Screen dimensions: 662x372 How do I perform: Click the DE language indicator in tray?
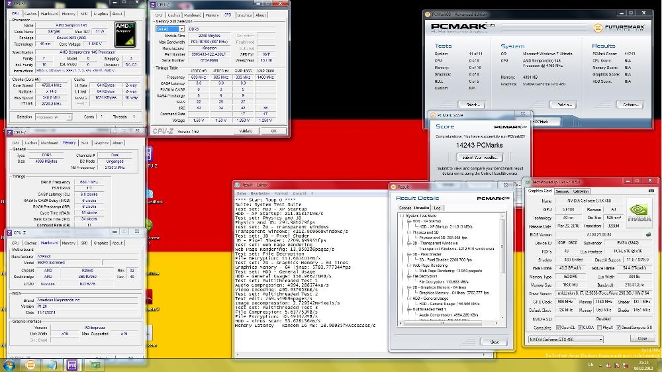[591, 365]
